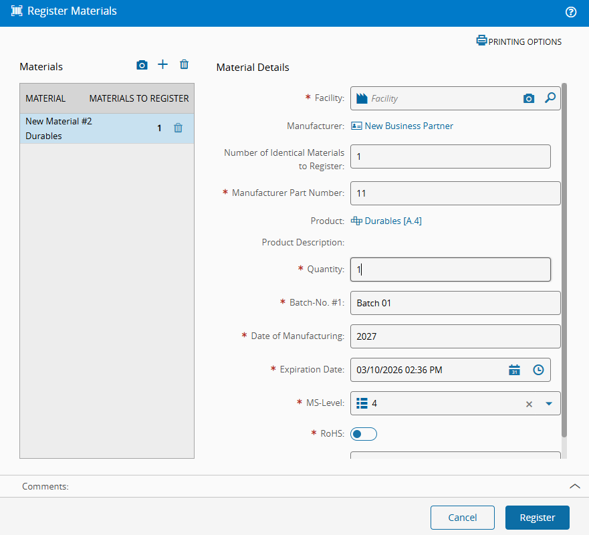Select New Material #2 row in list
This screenshot has height=535, width=589.
pos(80,128)
